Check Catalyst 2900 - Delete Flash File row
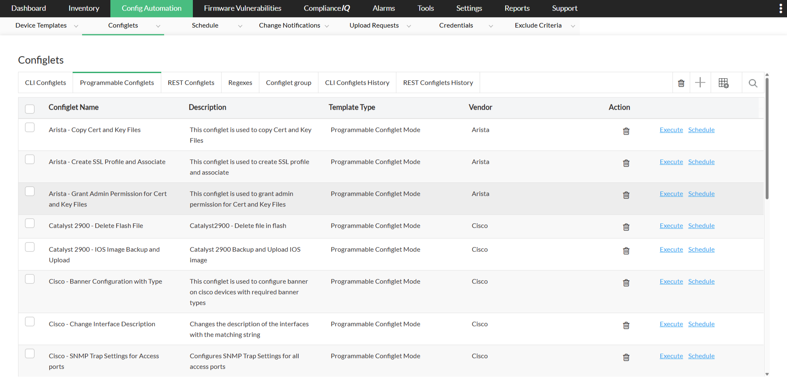The height and width of the screenshot is (379, 787). 30,223
